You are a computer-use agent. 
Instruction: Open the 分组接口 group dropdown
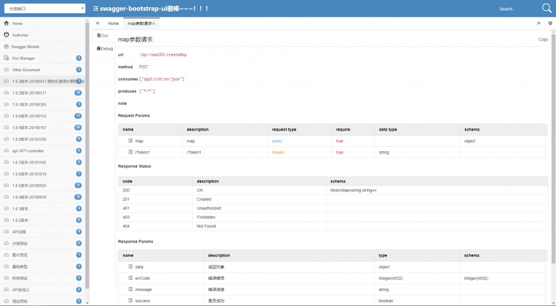[x=44, y=8]
